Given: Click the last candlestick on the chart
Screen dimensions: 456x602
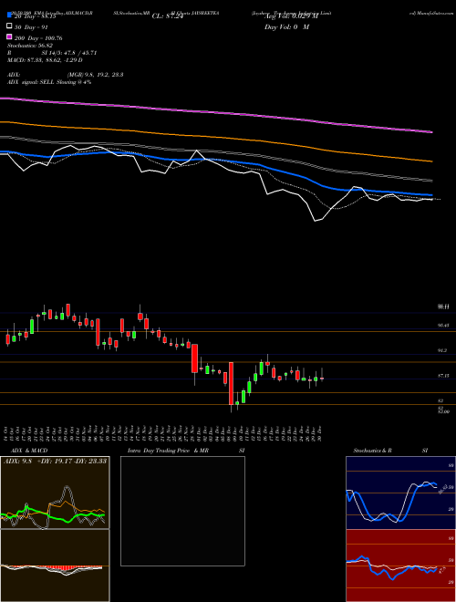Looking at the screenshot, I should [x=322, y=378].
